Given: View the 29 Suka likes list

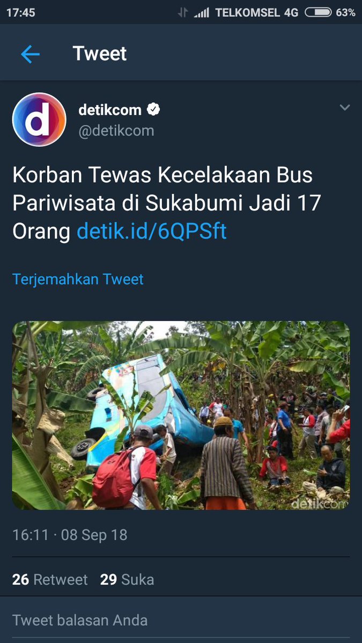Looking at the screenshot, I should 127,579.
